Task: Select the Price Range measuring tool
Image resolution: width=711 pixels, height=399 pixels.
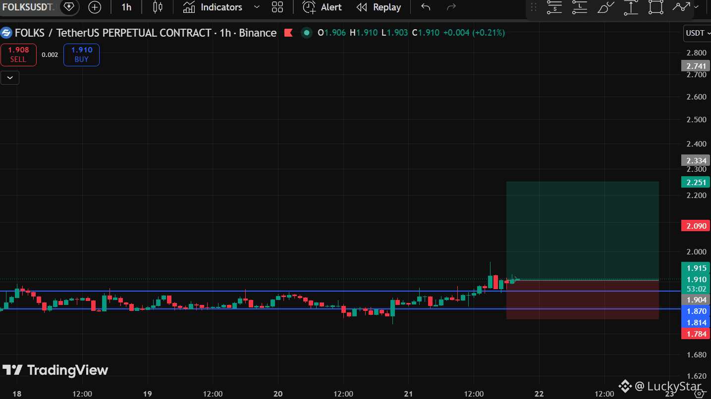Action: coord(631,7)
